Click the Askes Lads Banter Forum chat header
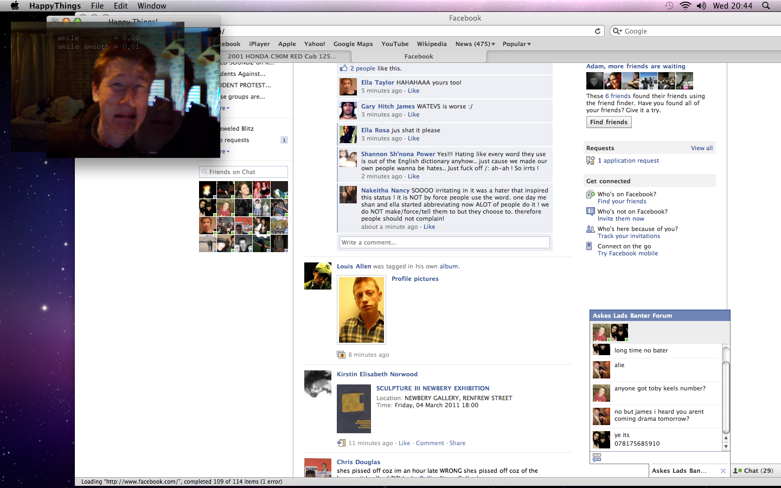 click(660, 316)
